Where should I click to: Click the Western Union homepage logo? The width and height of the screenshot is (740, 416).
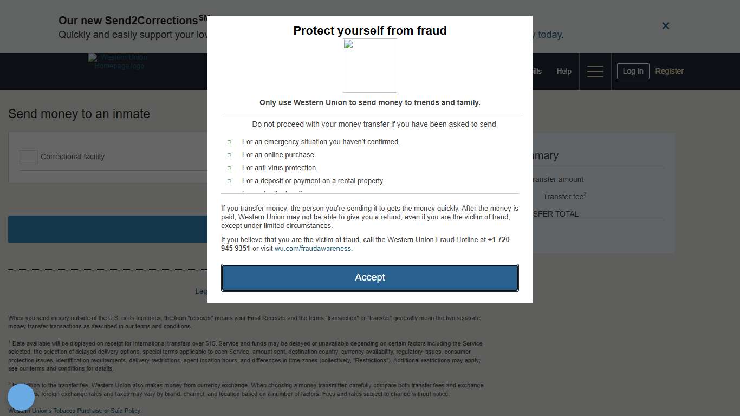point(118,62)
